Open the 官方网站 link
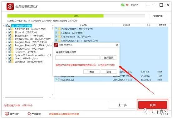The image size is (173, 119). 14,114
